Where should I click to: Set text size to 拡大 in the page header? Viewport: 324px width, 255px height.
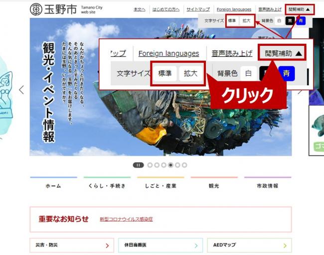click(x=247, y=20)
